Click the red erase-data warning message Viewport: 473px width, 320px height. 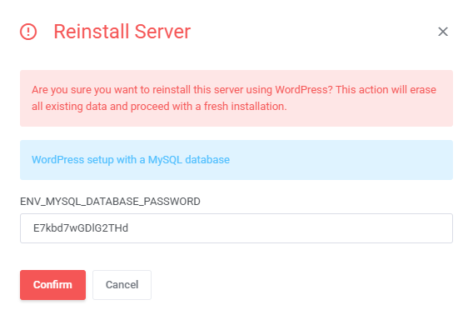pyautogui.click(x=236, y=98)
